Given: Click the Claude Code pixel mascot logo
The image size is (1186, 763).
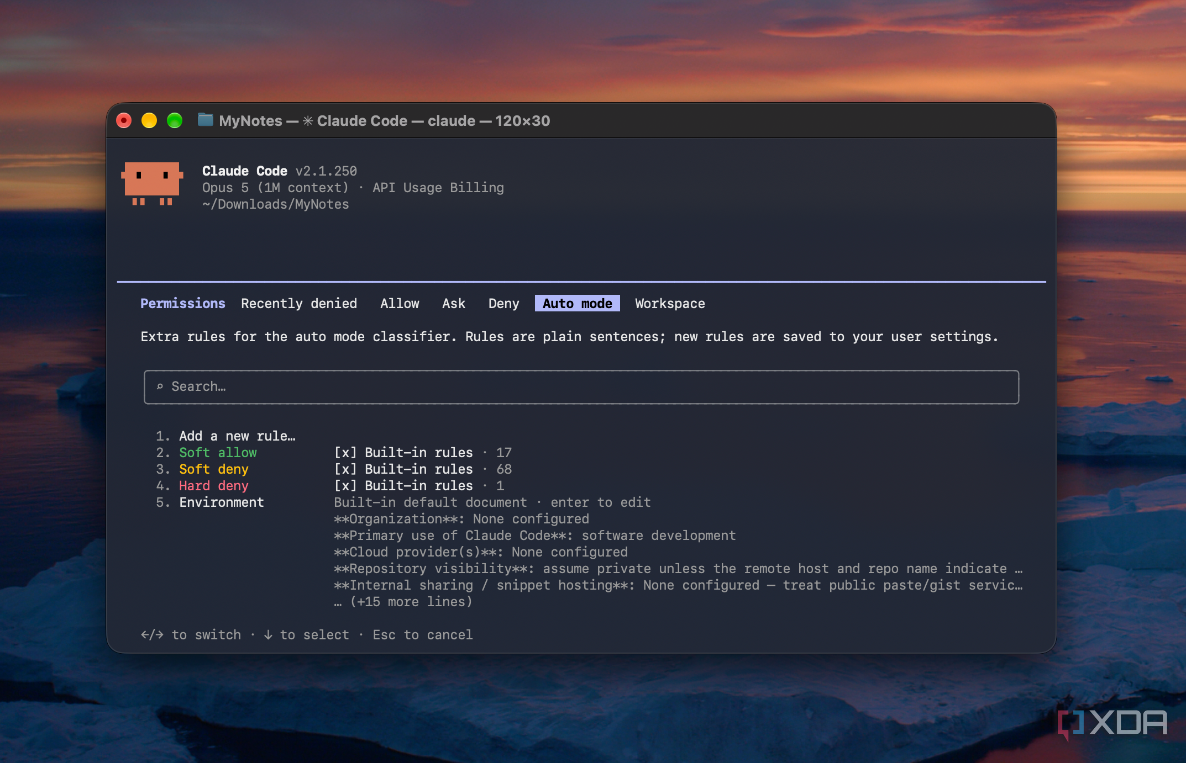Looking at the screenshot, I should click(x=152, y=184).
